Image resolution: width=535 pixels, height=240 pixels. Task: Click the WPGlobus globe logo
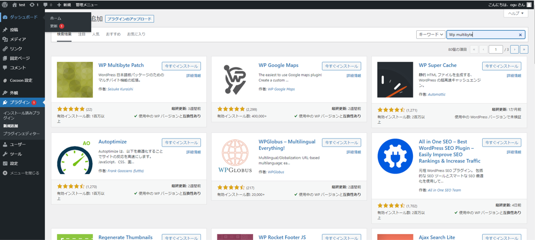[235, 157]
